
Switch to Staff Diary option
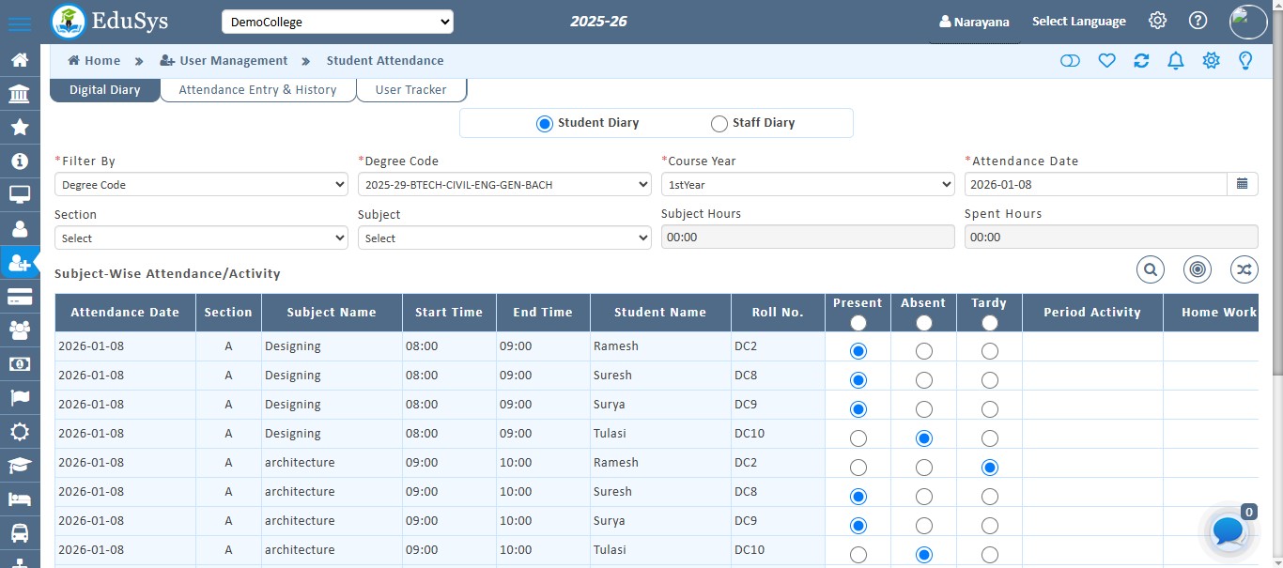coord(719,123)
